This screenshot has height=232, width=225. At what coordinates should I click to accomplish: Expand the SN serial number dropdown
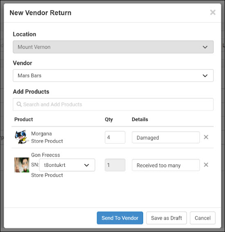(67, 165)
